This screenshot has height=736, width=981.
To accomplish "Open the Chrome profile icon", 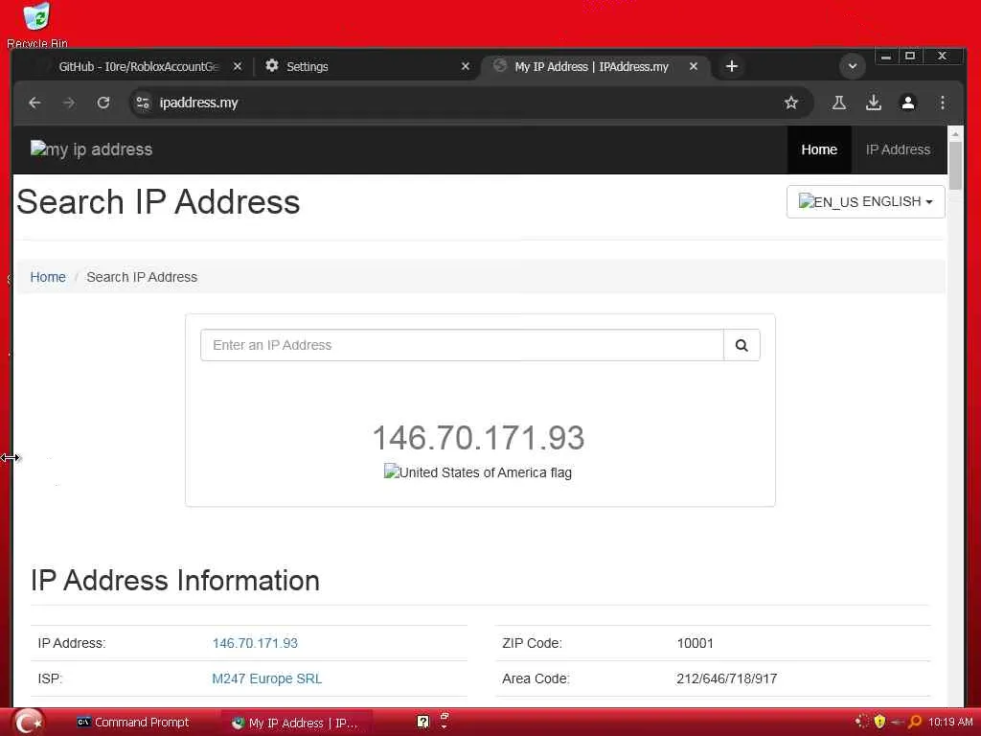I will click(908, 103).
